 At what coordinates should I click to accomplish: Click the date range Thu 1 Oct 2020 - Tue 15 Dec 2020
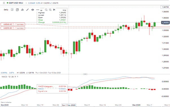(x=48, y=73)
